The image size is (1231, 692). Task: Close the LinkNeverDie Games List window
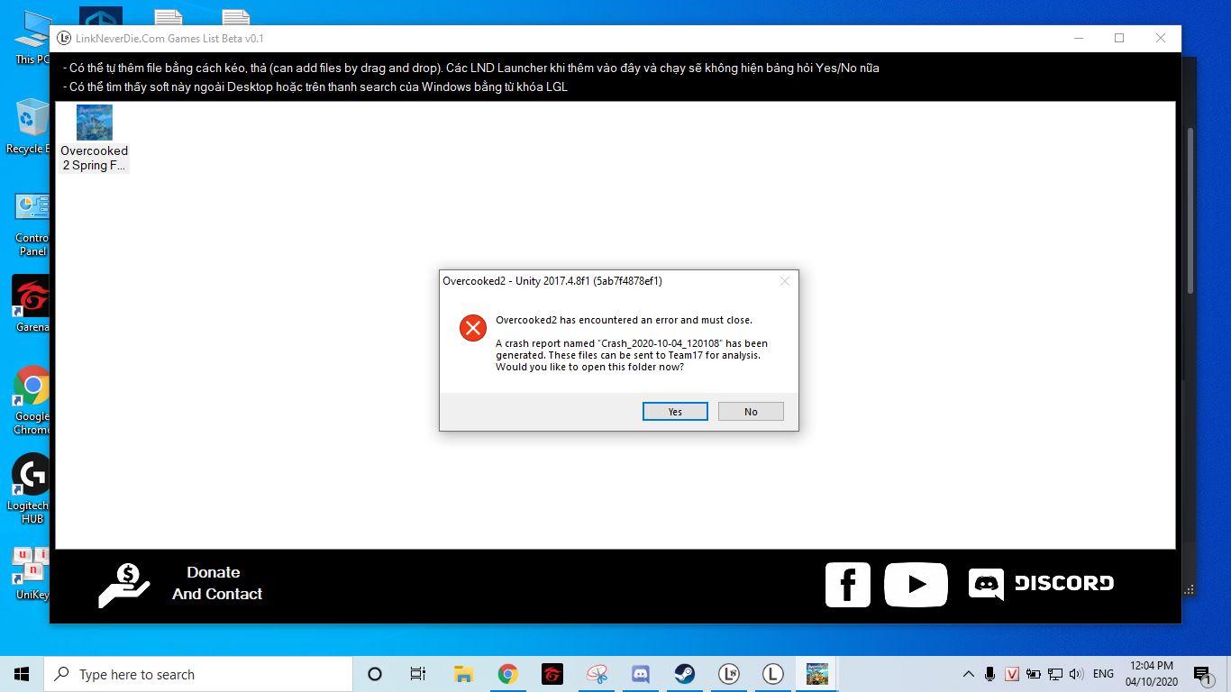pos(1161,38)
